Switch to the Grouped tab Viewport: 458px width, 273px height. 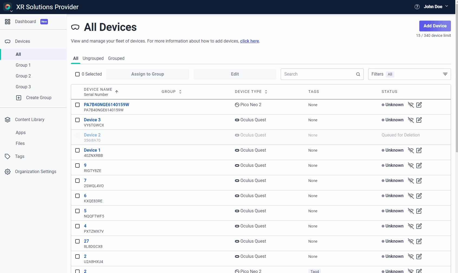(x=116, y=58)
